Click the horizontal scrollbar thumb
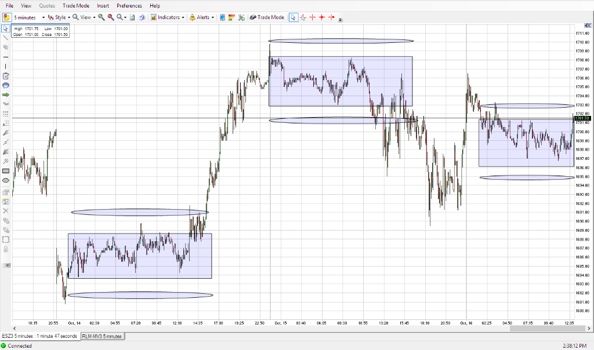This screenshot has width=594, height=350. pos(548,329)
